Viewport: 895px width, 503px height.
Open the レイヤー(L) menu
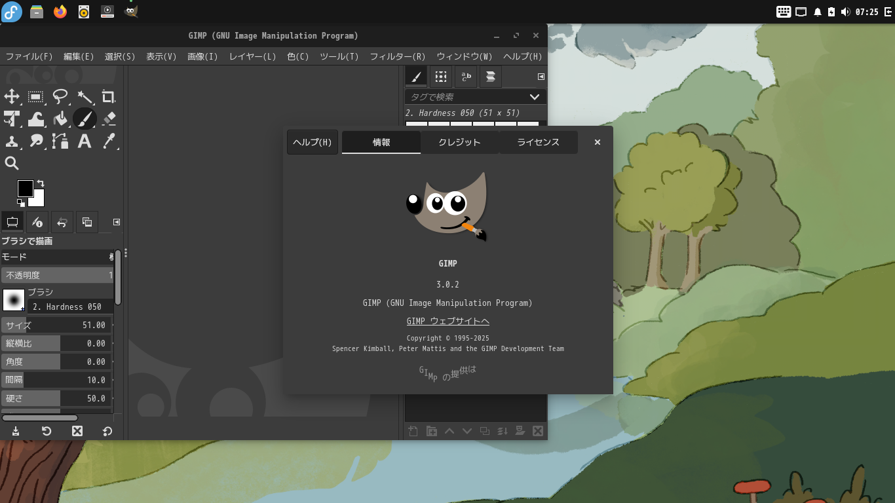[252, 56]
